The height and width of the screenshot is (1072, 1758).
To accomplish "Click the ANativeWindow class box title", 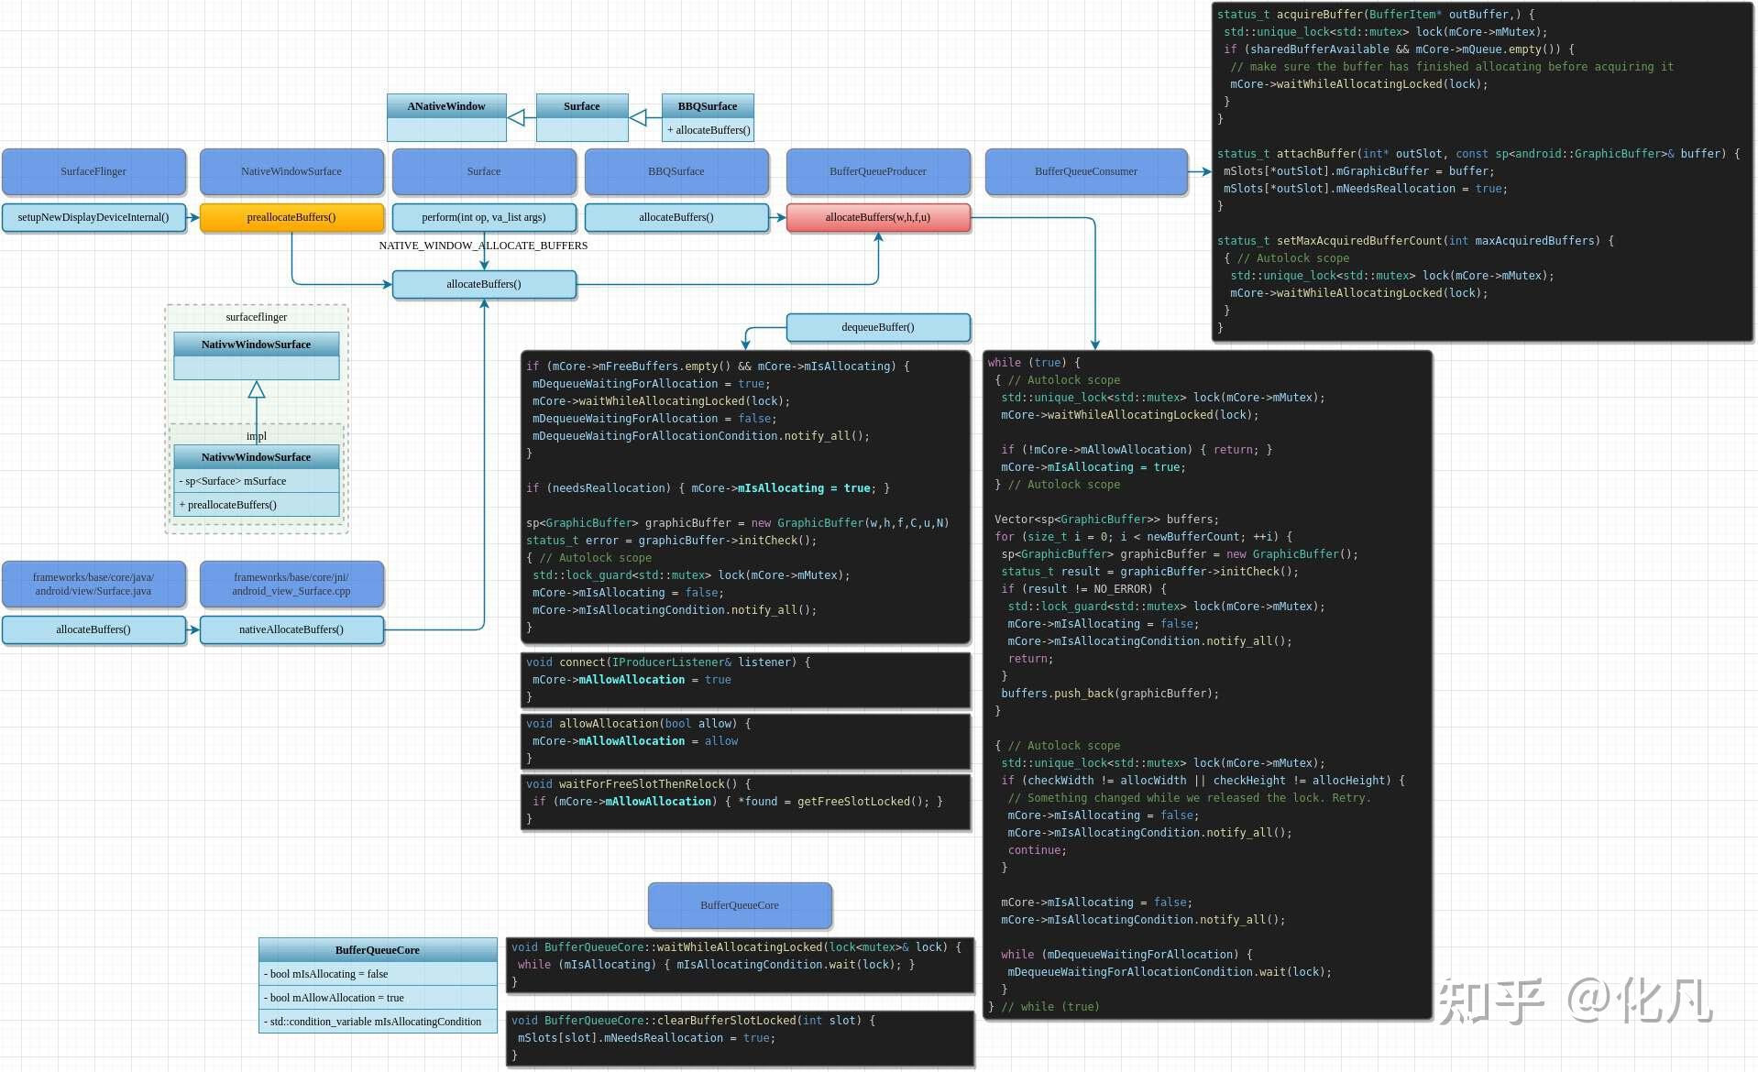I will (x=446, y=106).
